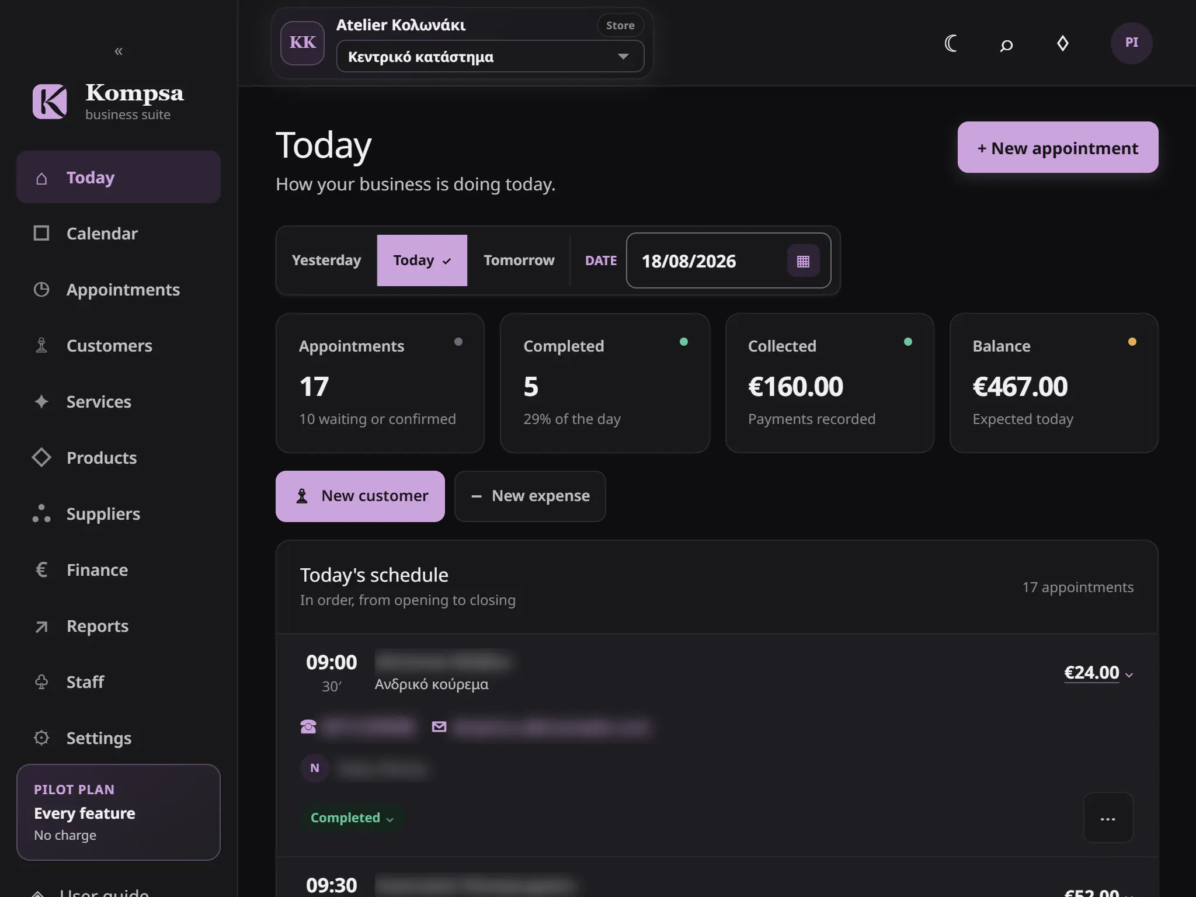The image size is (1196, 897).
Task: Open the Finance section
Action: pos(119,570)
